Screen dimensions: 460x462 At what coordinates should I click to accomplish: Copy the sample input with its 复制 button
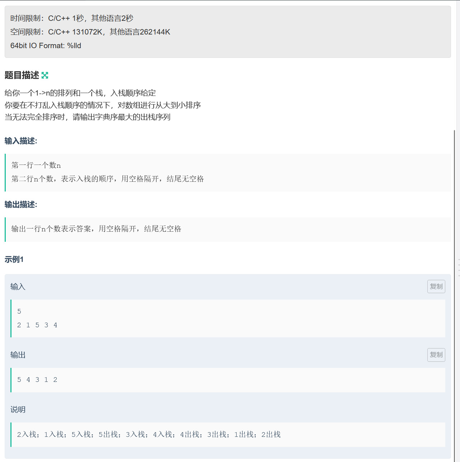[x=436, y=286]
